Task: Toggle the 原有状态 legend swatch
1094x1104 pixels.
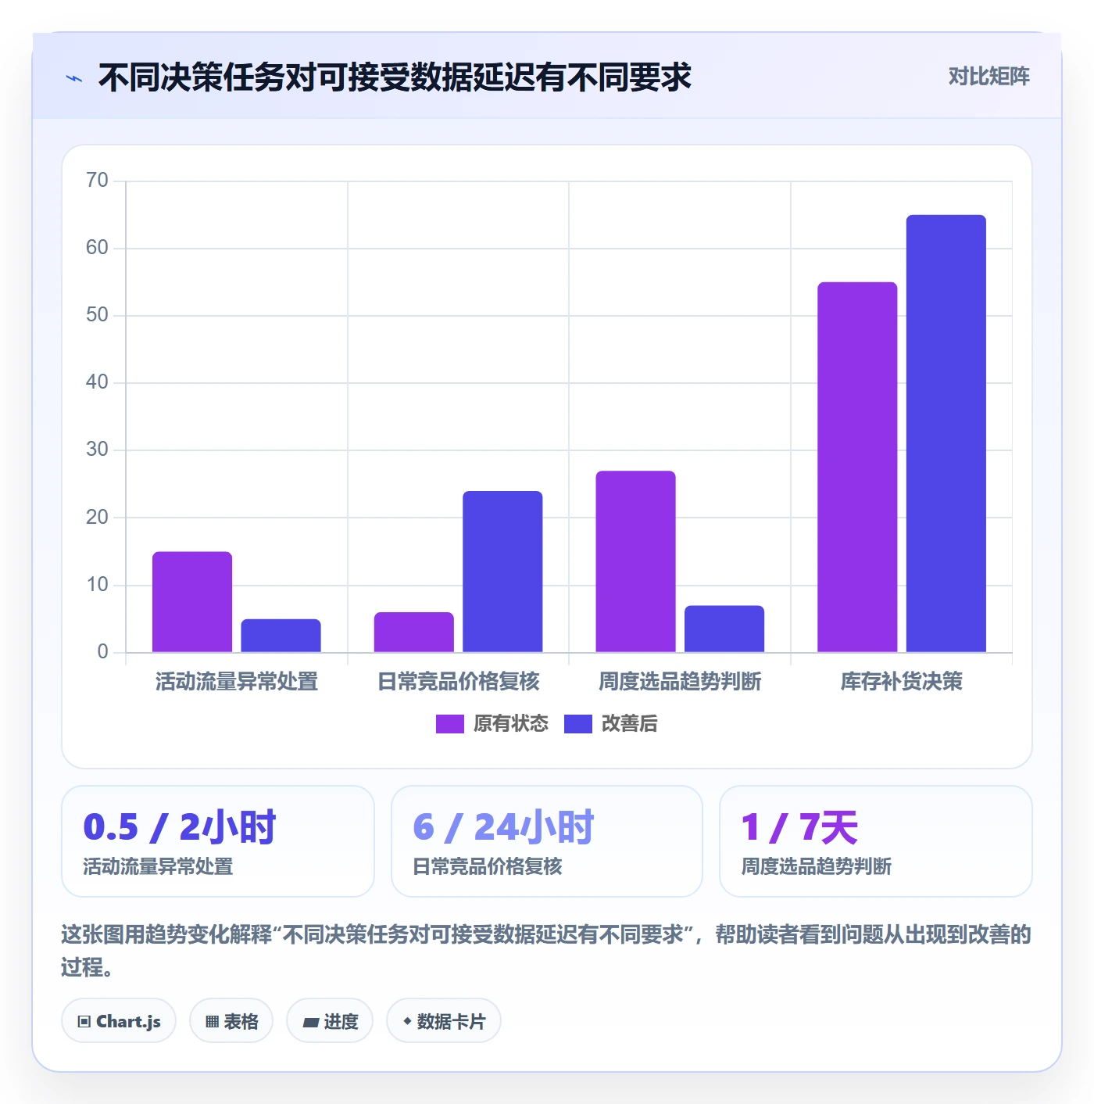Action: click(x=449, y=724)
